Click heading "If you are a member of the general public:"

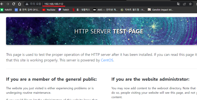(51, 79)
